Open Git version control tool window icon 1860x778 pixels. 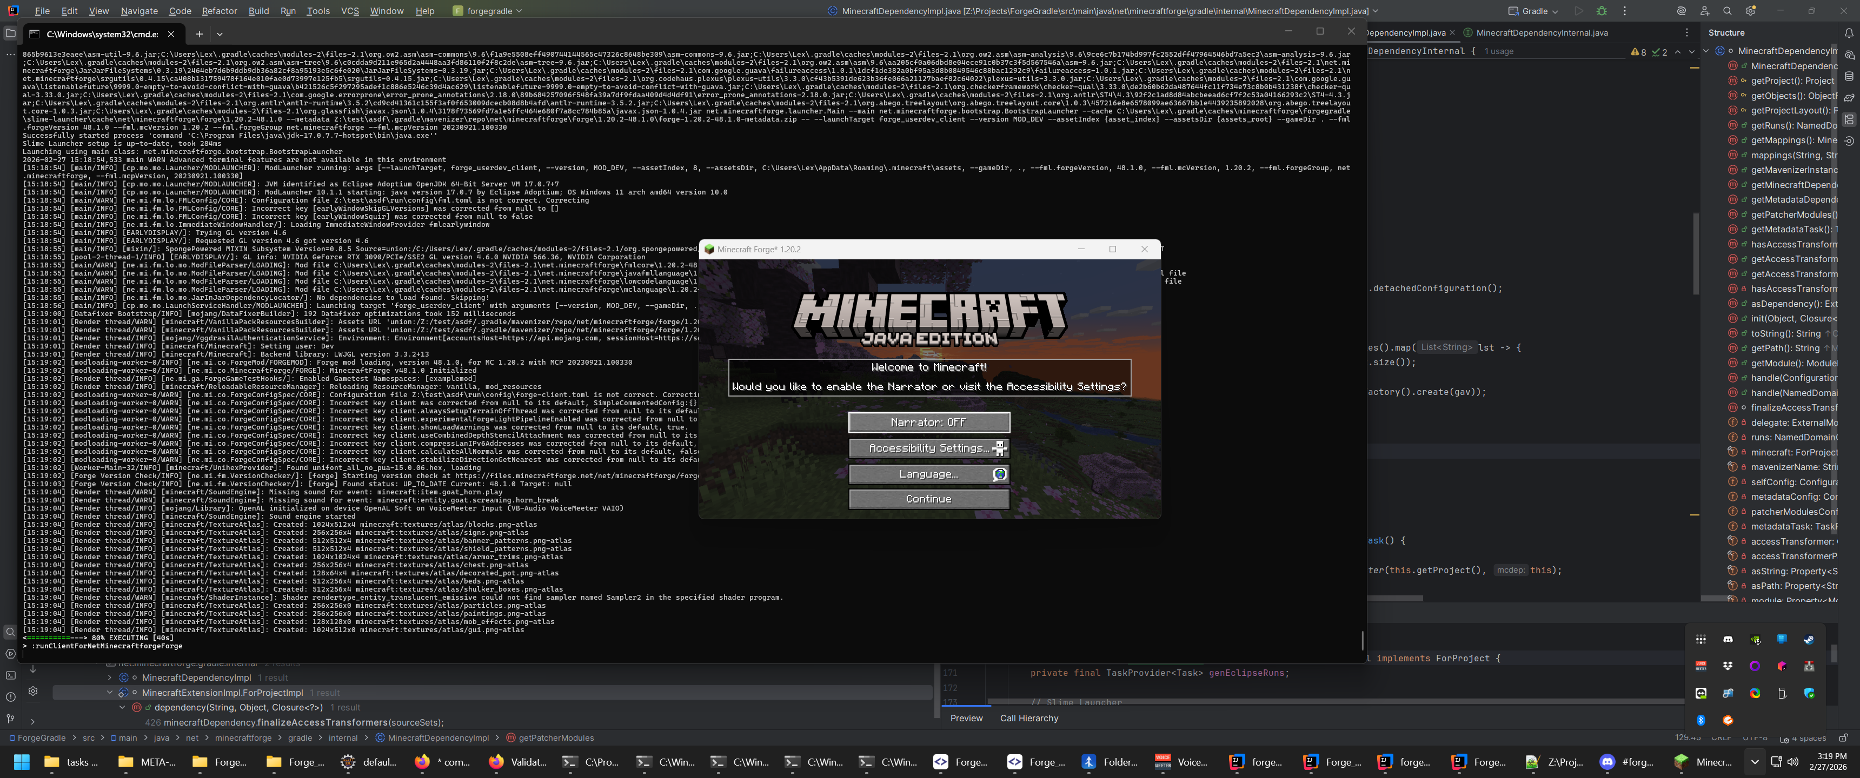coord(10,719)
